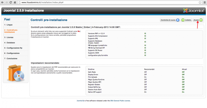This screenshot has height=108, width=207.
Task: Click the orange box and CD installation image
Action: 16,73
